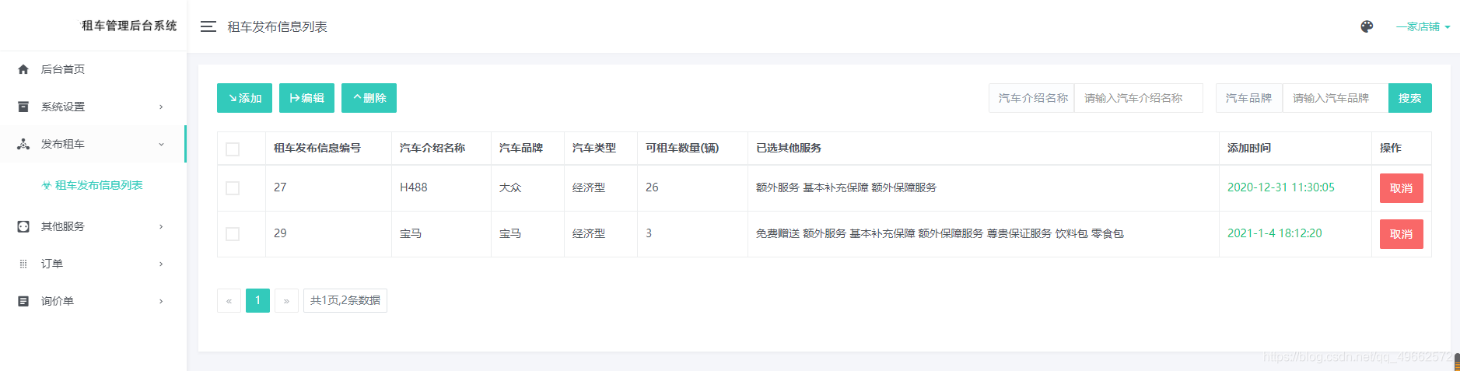Click the 搜索 button

point(1409,98)
